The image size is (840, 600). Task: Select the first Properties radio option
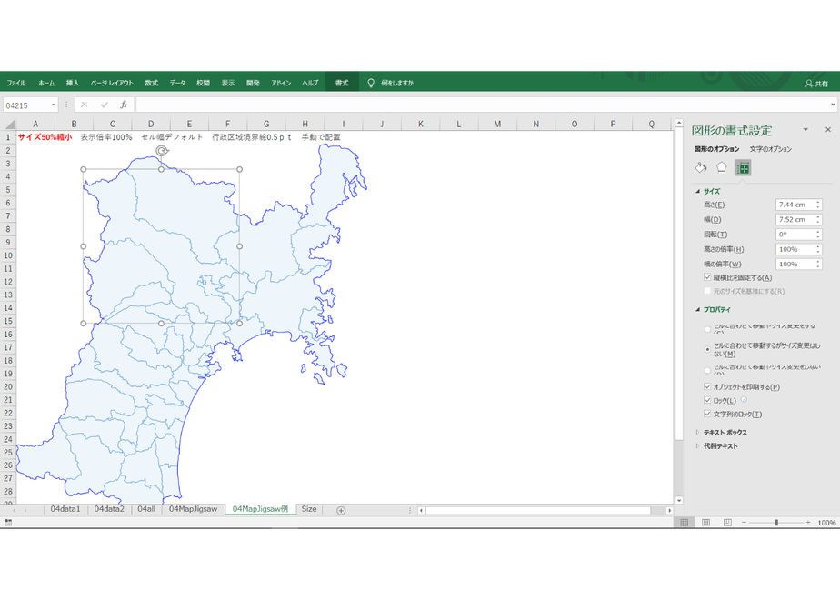tap(707, 329)
